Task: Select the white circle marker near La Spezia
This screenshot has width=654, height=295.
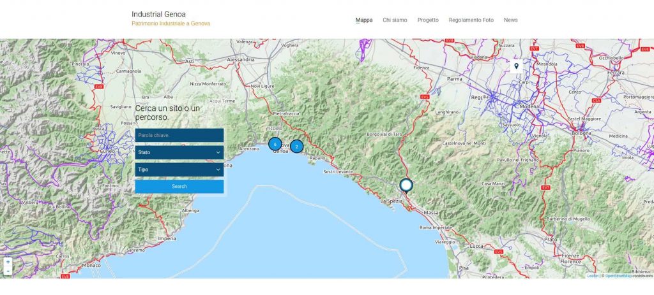Action: 406,185
